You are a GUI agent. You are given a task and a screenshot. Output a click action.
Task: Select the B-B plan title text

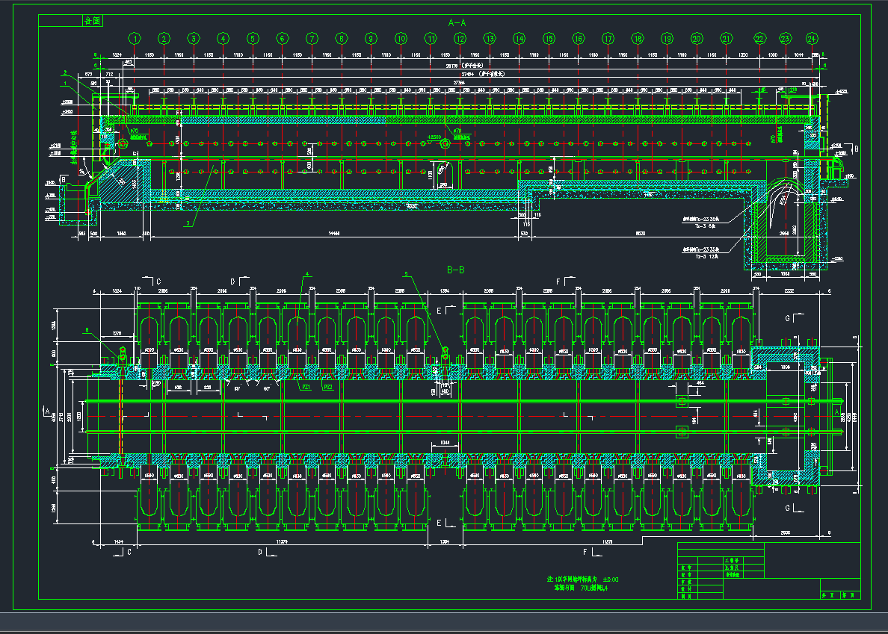point(457,270)
